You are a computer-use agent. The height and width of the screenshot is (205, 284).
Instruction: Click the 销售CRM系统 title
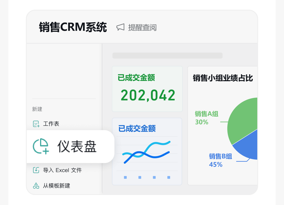point(73,27)
